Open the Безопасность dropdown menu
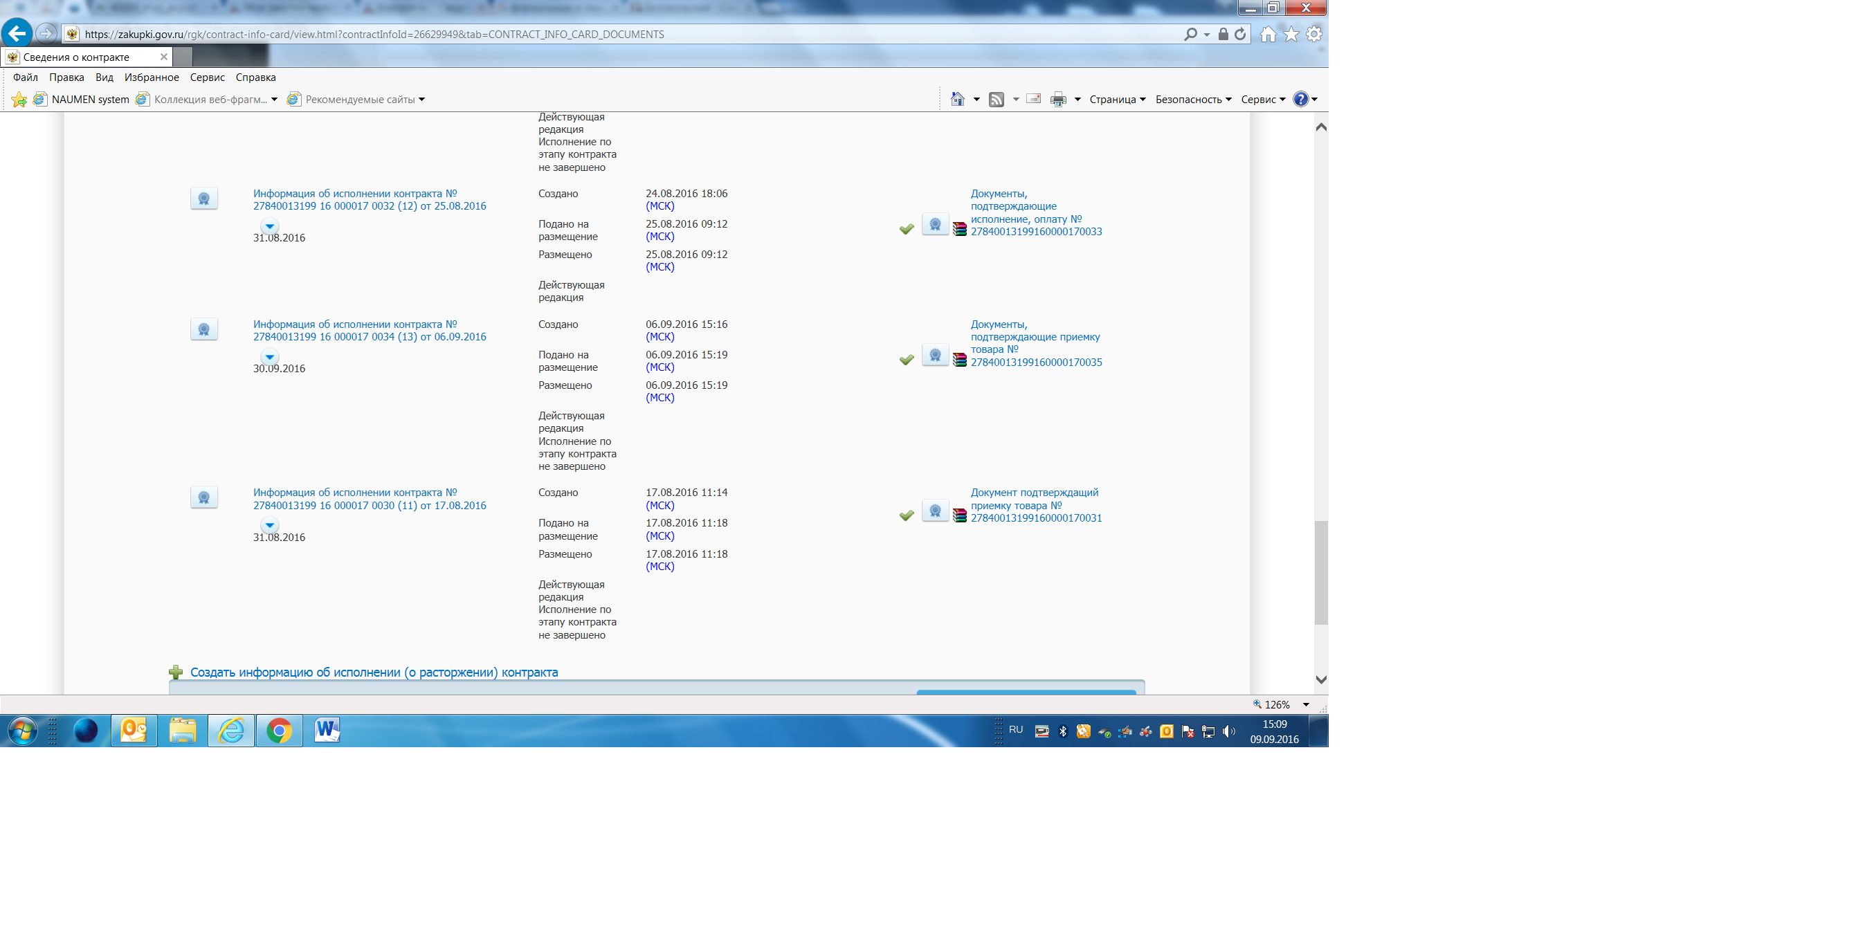Viewport: 1874px width, 952px height. [x=1192, y=100]
